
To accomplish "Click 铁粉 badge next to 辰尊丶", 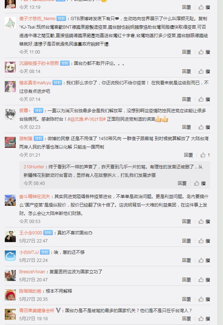I will [x=39, y=111].
